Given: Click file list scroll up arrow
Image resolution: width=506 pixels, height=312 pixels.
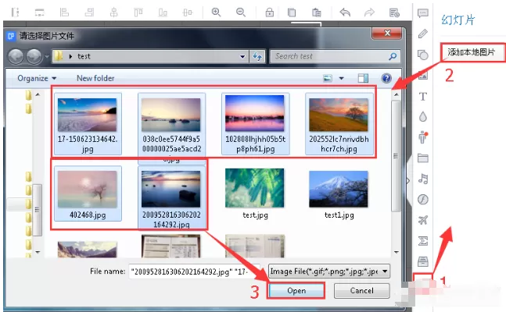Looking at the screenshot, I should point(396,94).
